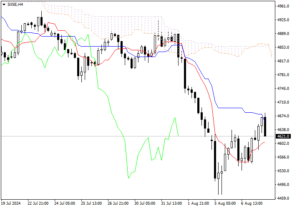Click the 6 Aug 13:00 time label

[252, 203]
